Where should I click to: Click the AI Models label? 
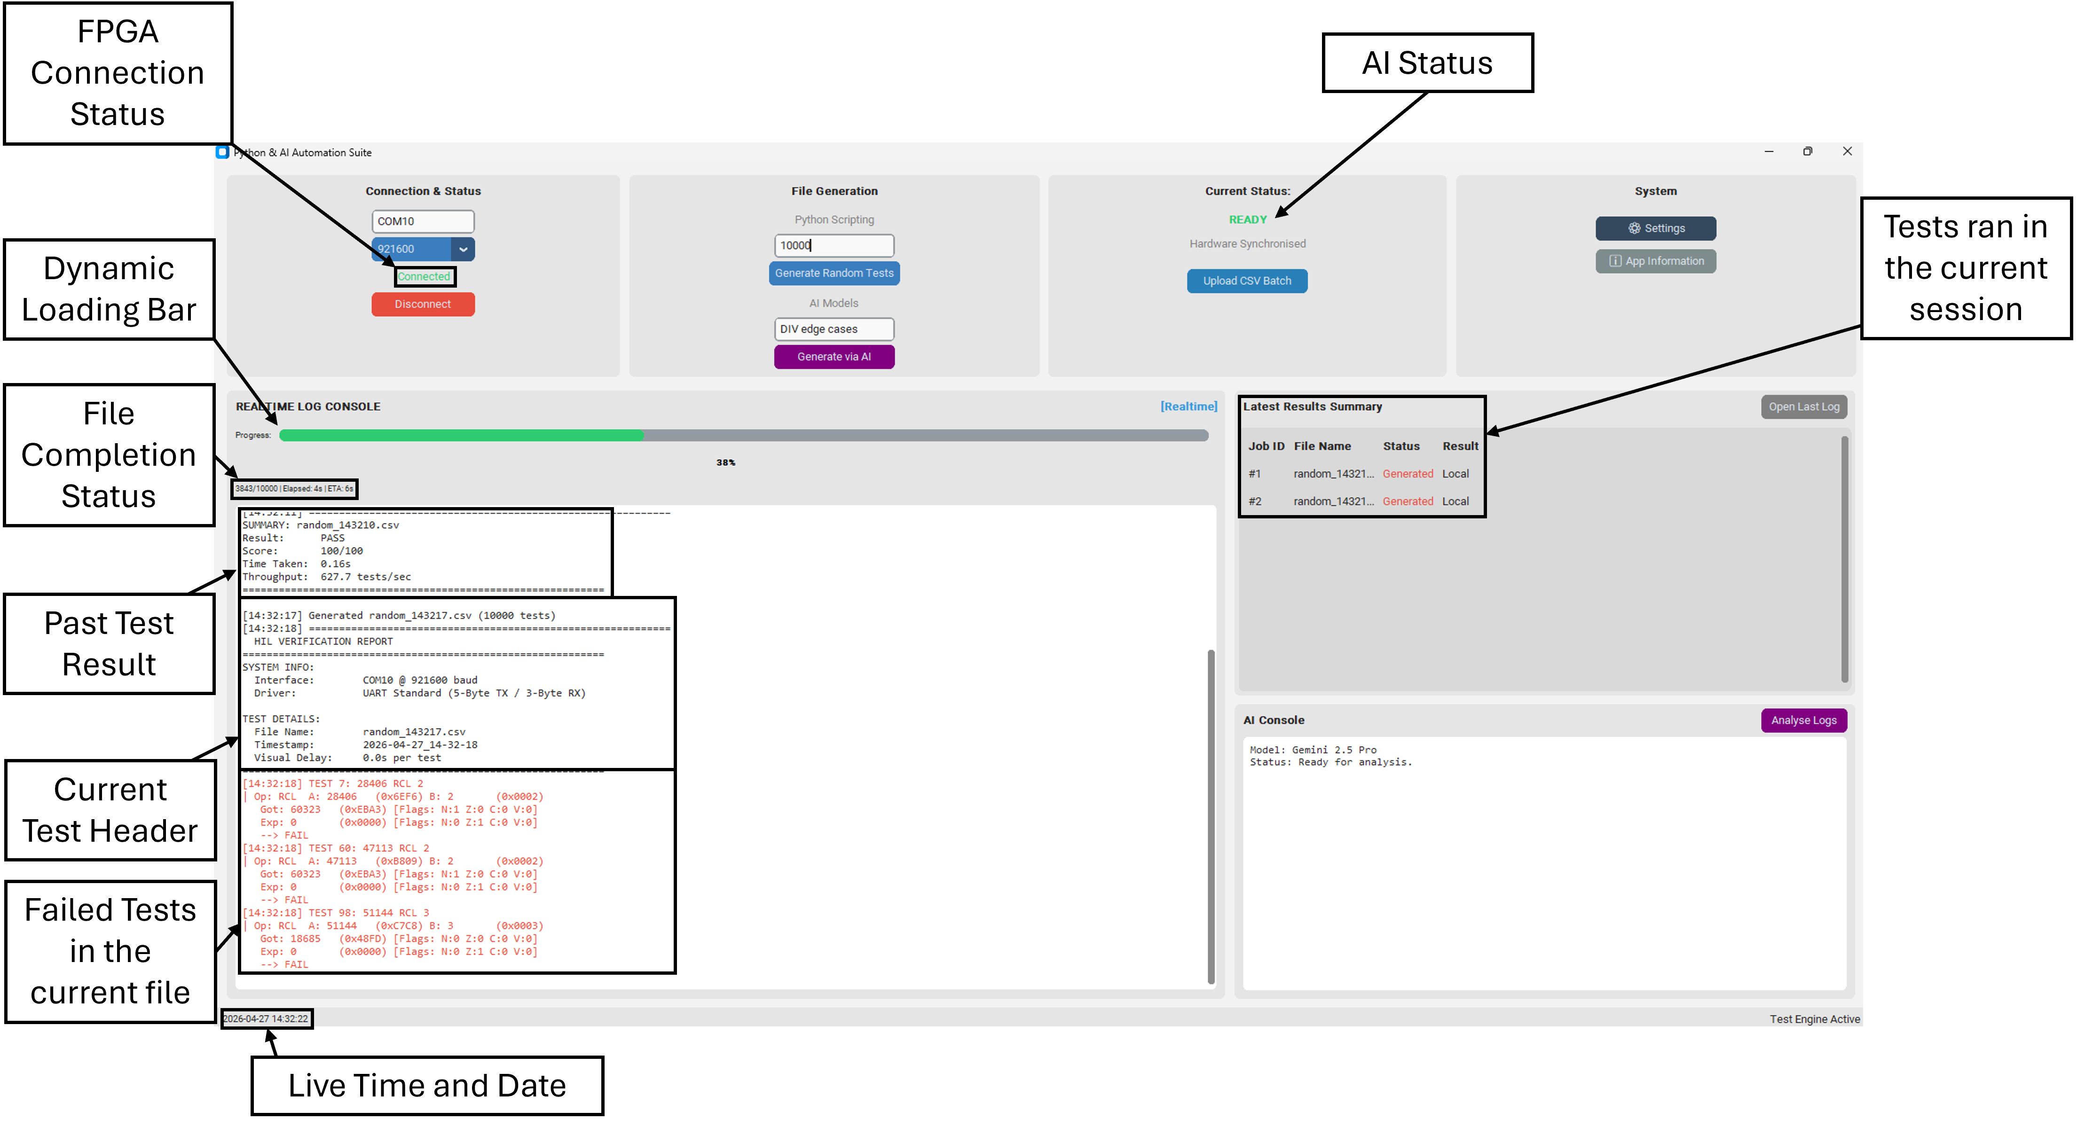coord(834,303)
